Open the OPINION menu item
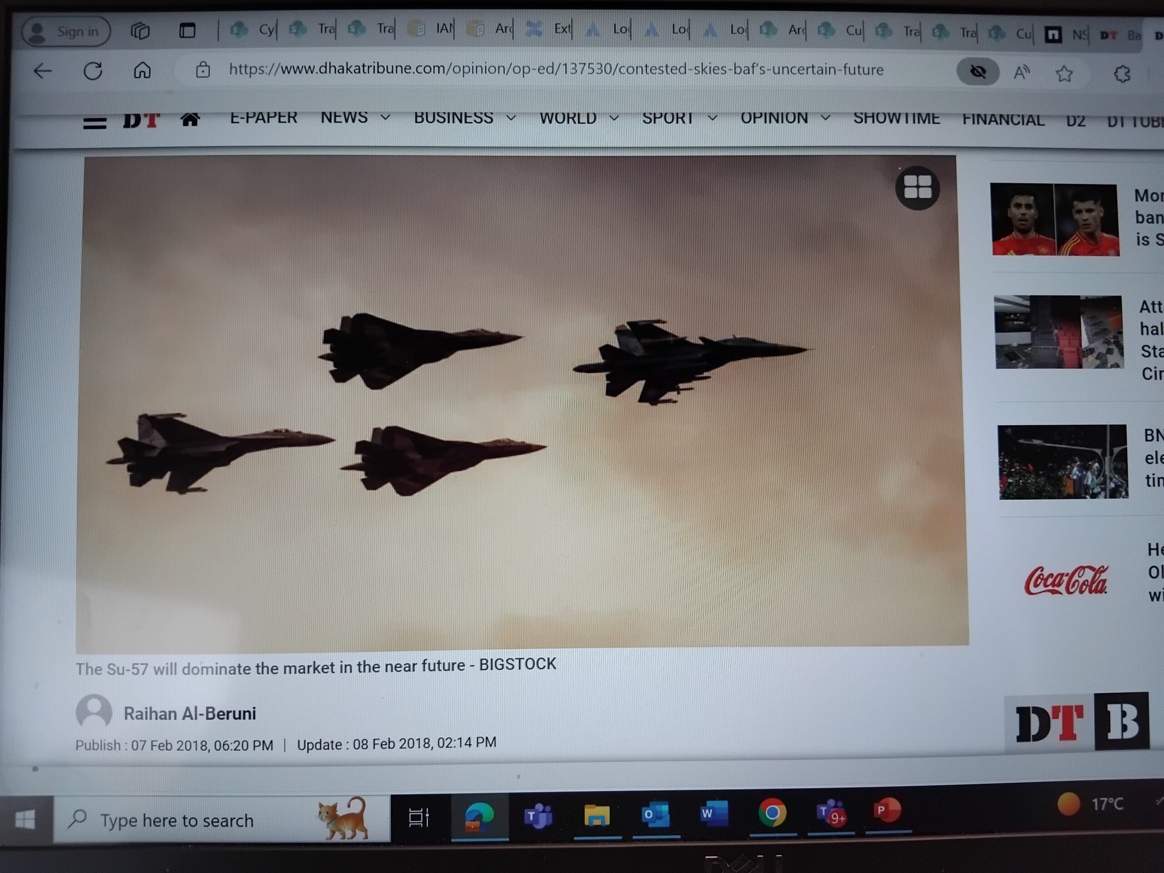The image size is (1164, 873). pyautogui.click(x=774, y=118)
